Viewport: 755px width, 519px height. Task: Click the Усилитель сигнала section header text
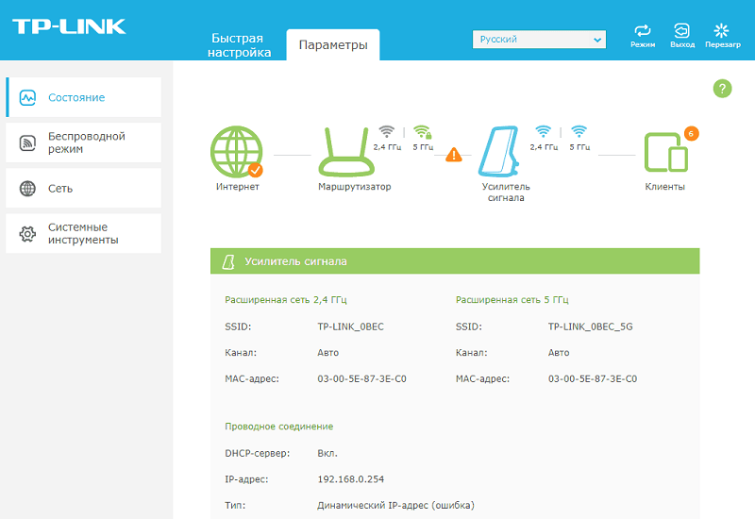295,261
